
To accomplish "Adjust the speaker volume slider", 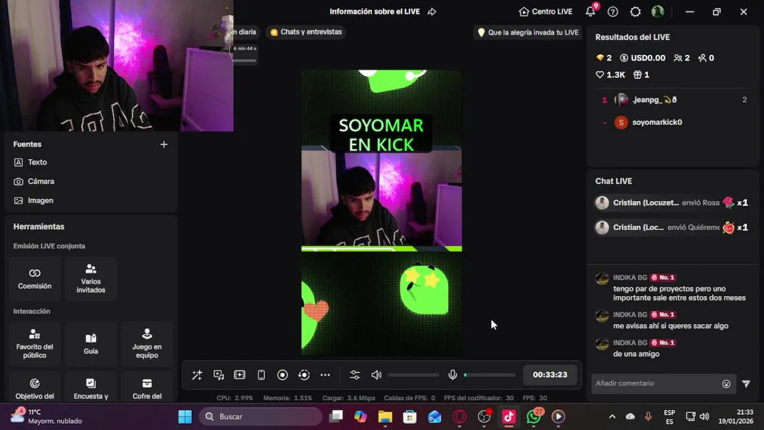I will (x=413, y=375).
